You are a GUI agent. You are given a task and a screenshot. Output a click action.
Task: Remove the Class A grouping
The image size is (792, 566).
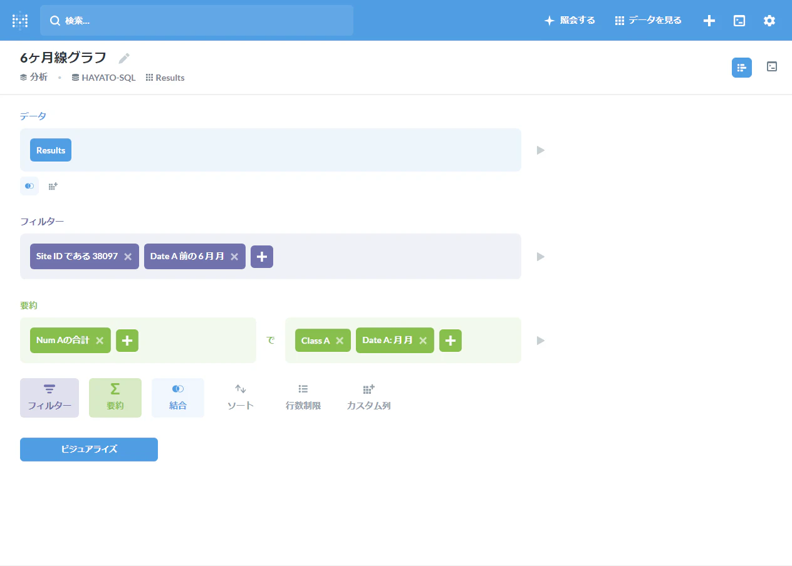(340, 341)
